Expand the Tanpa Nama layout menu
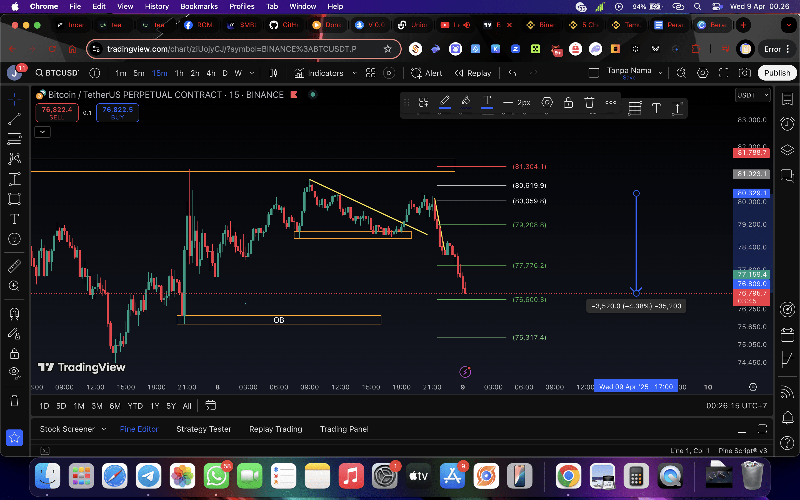800x500 pixels. pos(660,73)
